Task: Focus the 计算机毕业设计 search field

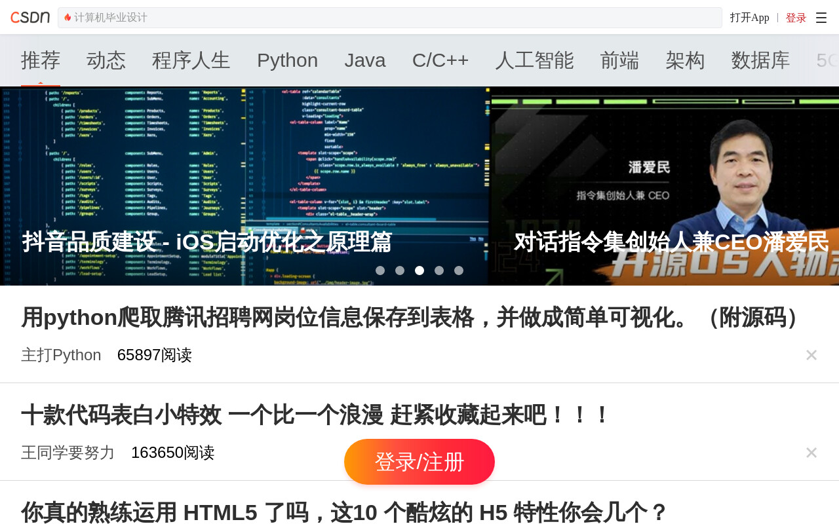Action: tap(390, 18)
